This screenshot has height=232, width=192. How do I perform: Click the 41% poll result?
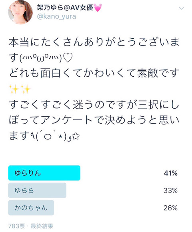coord(170,173)
